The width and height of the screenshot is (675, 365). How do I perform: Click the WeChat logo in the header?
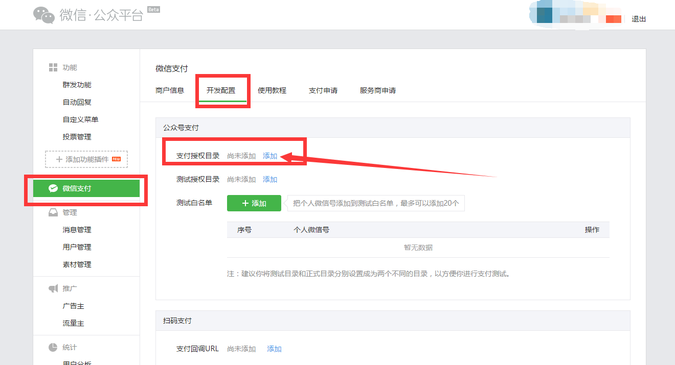click(44, 15)
